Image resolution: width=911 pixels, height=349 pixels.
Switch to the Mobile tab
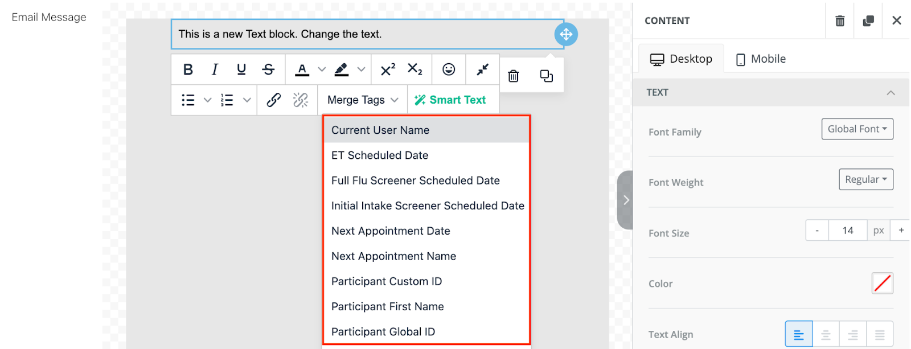click(x=761, y=59)
